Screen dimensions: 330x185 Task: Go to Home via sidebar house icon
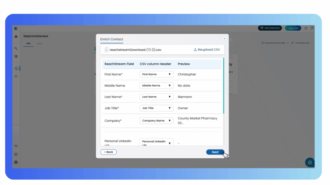(16, 37)
